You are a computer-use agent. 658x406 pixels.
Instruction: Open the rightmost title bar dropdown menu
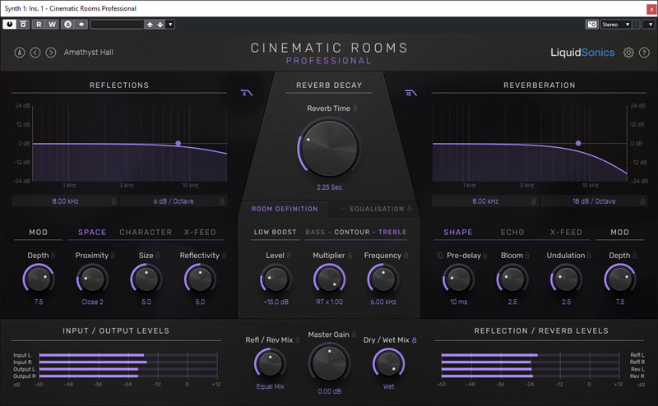tap(650, 25)
